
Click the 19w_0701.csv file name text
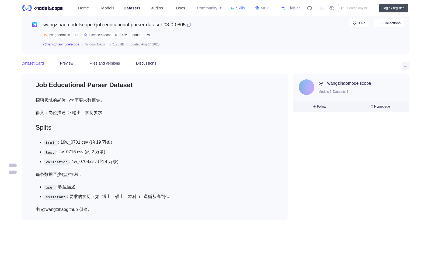(75, 142)
